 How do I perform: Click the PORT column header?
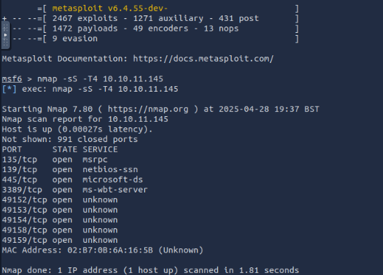pos(12,149)
